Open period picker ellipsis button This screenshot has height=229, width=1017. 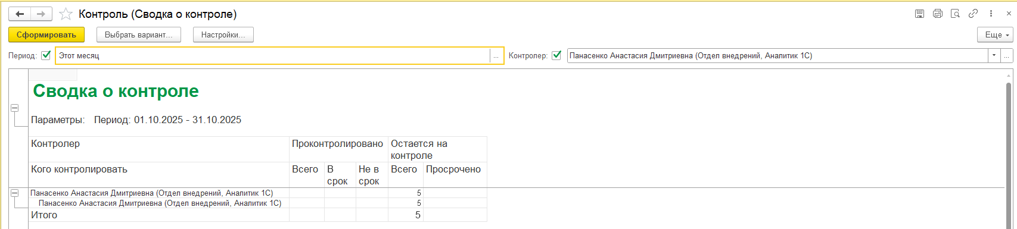pyautogui.click(x=496, y=56)
